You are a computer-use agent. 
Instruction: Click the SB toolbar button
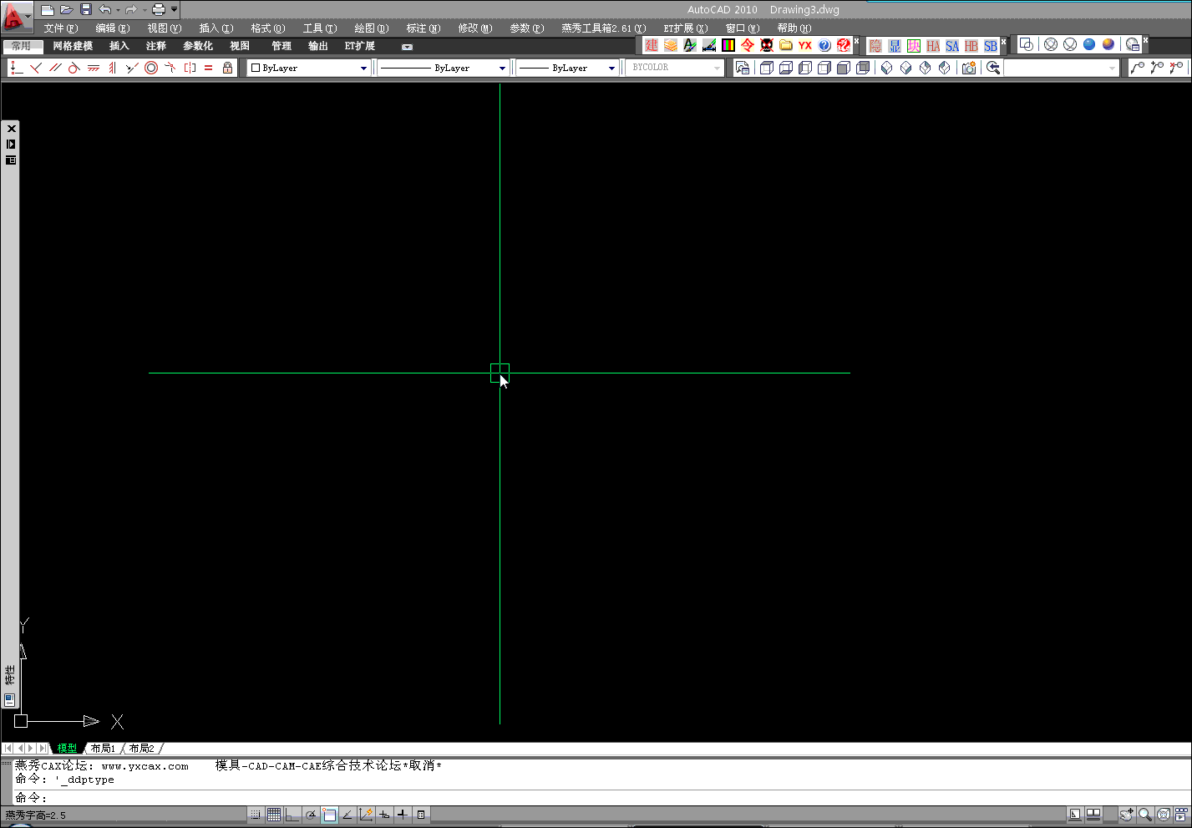point(991,46)
